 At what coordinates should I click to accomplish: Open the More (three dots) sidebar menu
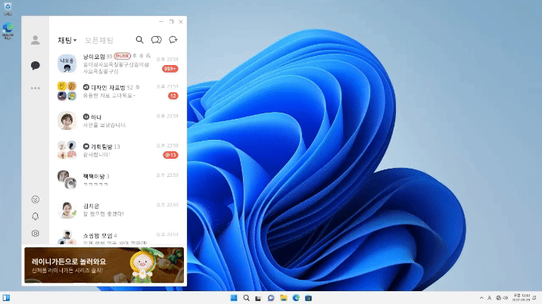coord(35,88)
